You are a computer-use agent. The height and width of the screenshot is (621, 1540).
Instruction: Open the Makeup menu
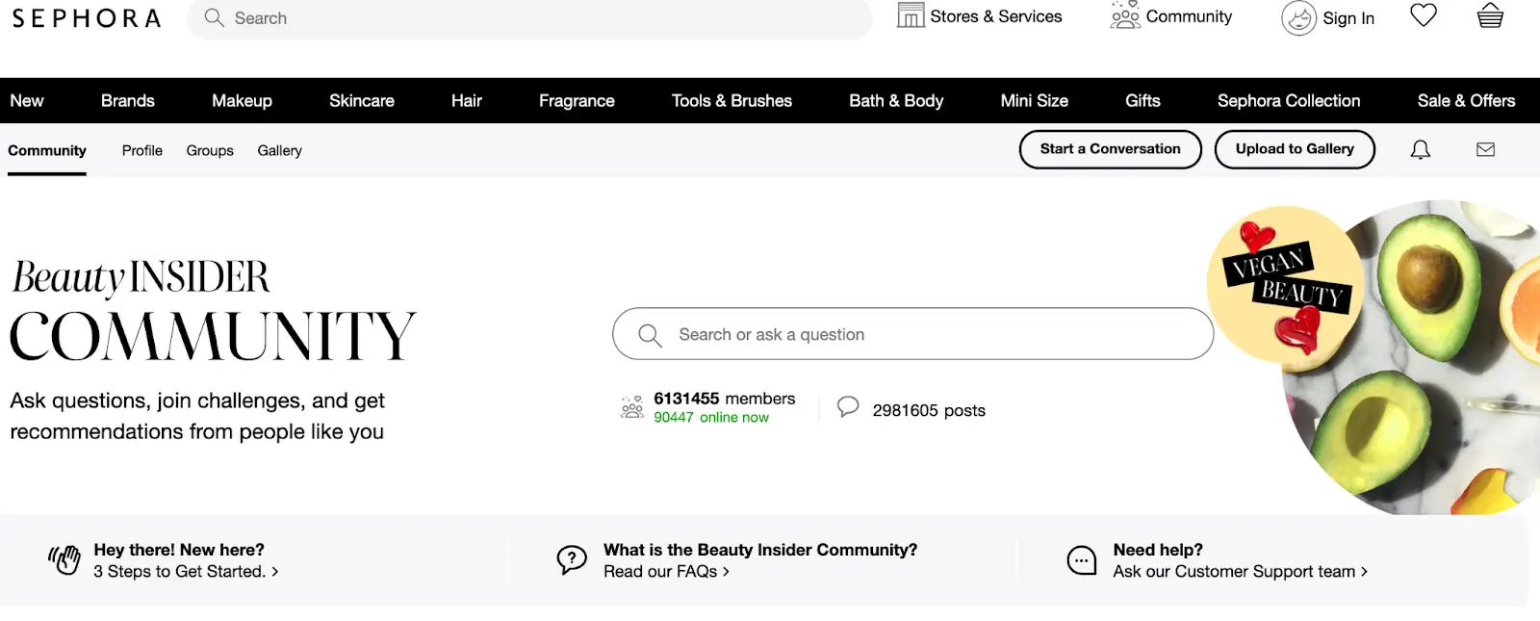click(242, 100)
